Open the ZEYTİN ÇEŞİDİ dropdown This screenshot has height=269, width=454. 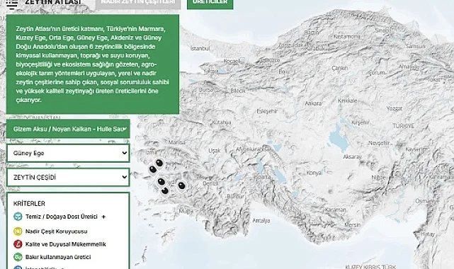[68, 177]
